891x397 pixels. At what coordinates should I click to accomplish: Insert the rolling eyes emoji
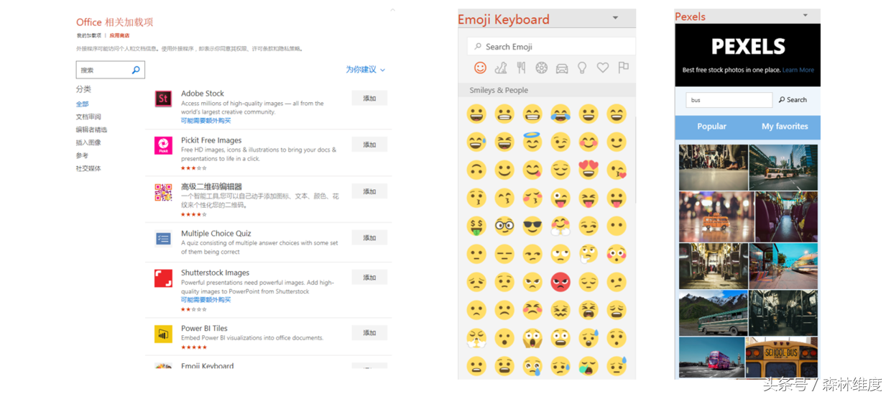tap(560, 254)
